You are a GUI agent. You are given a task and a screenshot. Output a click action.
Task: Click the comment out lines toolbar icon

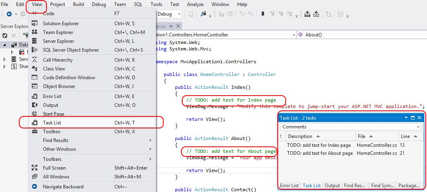pos(242,14)
